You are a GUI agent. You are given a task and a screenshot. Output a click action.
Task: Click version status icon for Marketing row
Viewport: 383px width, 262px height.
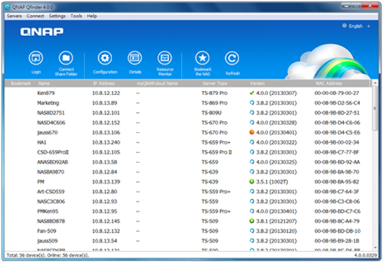point(252,103)
